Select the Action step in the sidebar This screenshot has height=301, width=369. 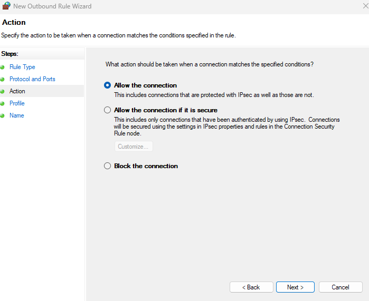pos(17,91)
